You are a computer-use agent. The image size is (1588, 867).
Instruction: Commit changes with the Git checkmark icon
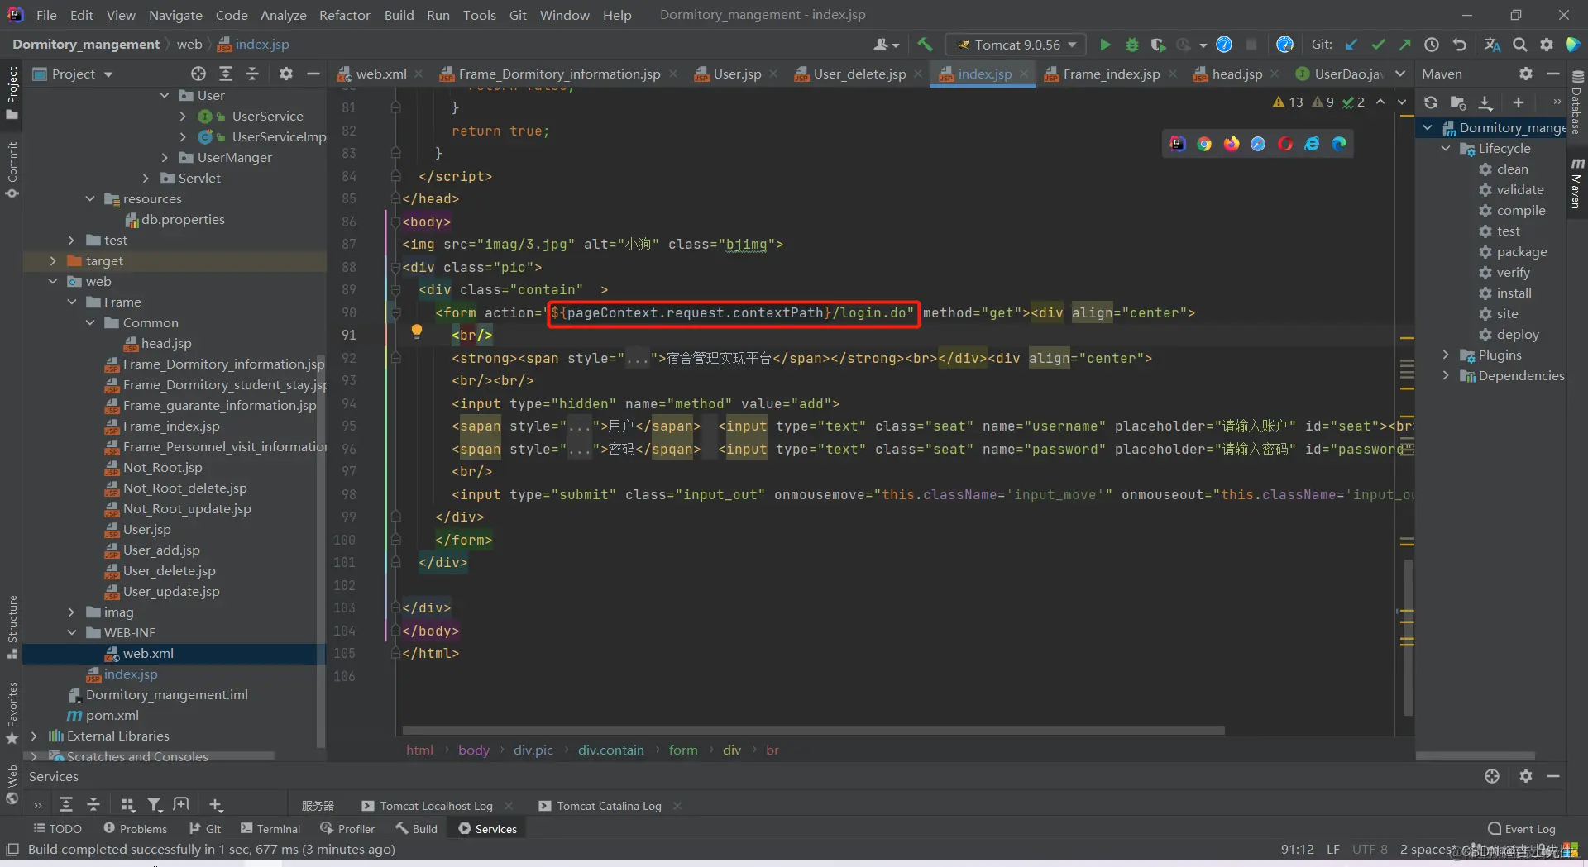pos(1378,45)
